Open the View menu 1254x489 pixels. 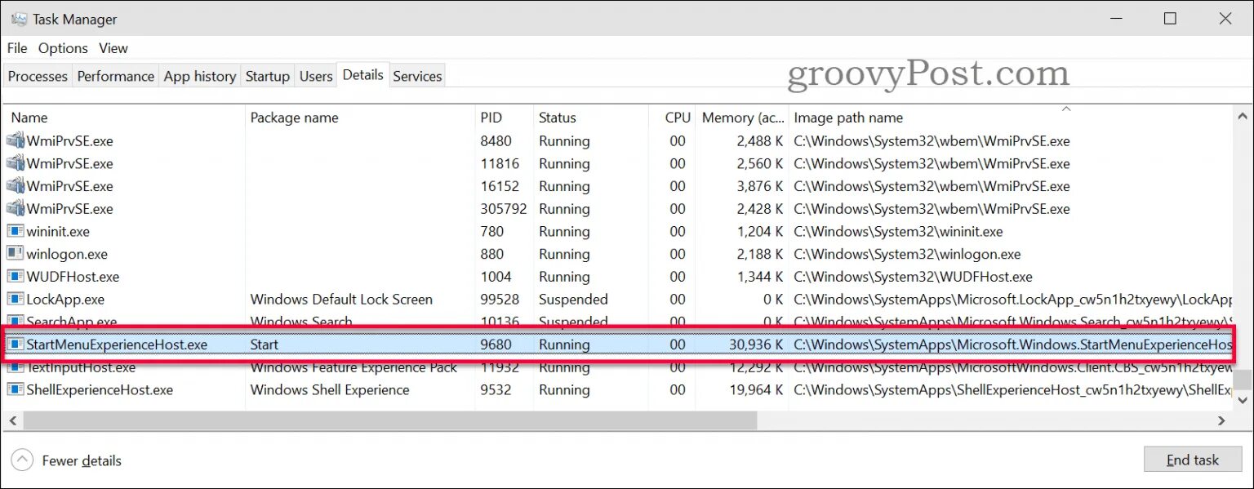click(x=113, y=48)
